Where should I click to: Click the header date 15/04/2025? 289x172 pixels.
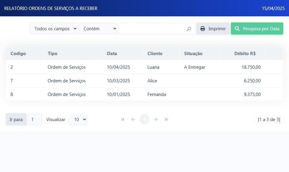tap(273, 8)
